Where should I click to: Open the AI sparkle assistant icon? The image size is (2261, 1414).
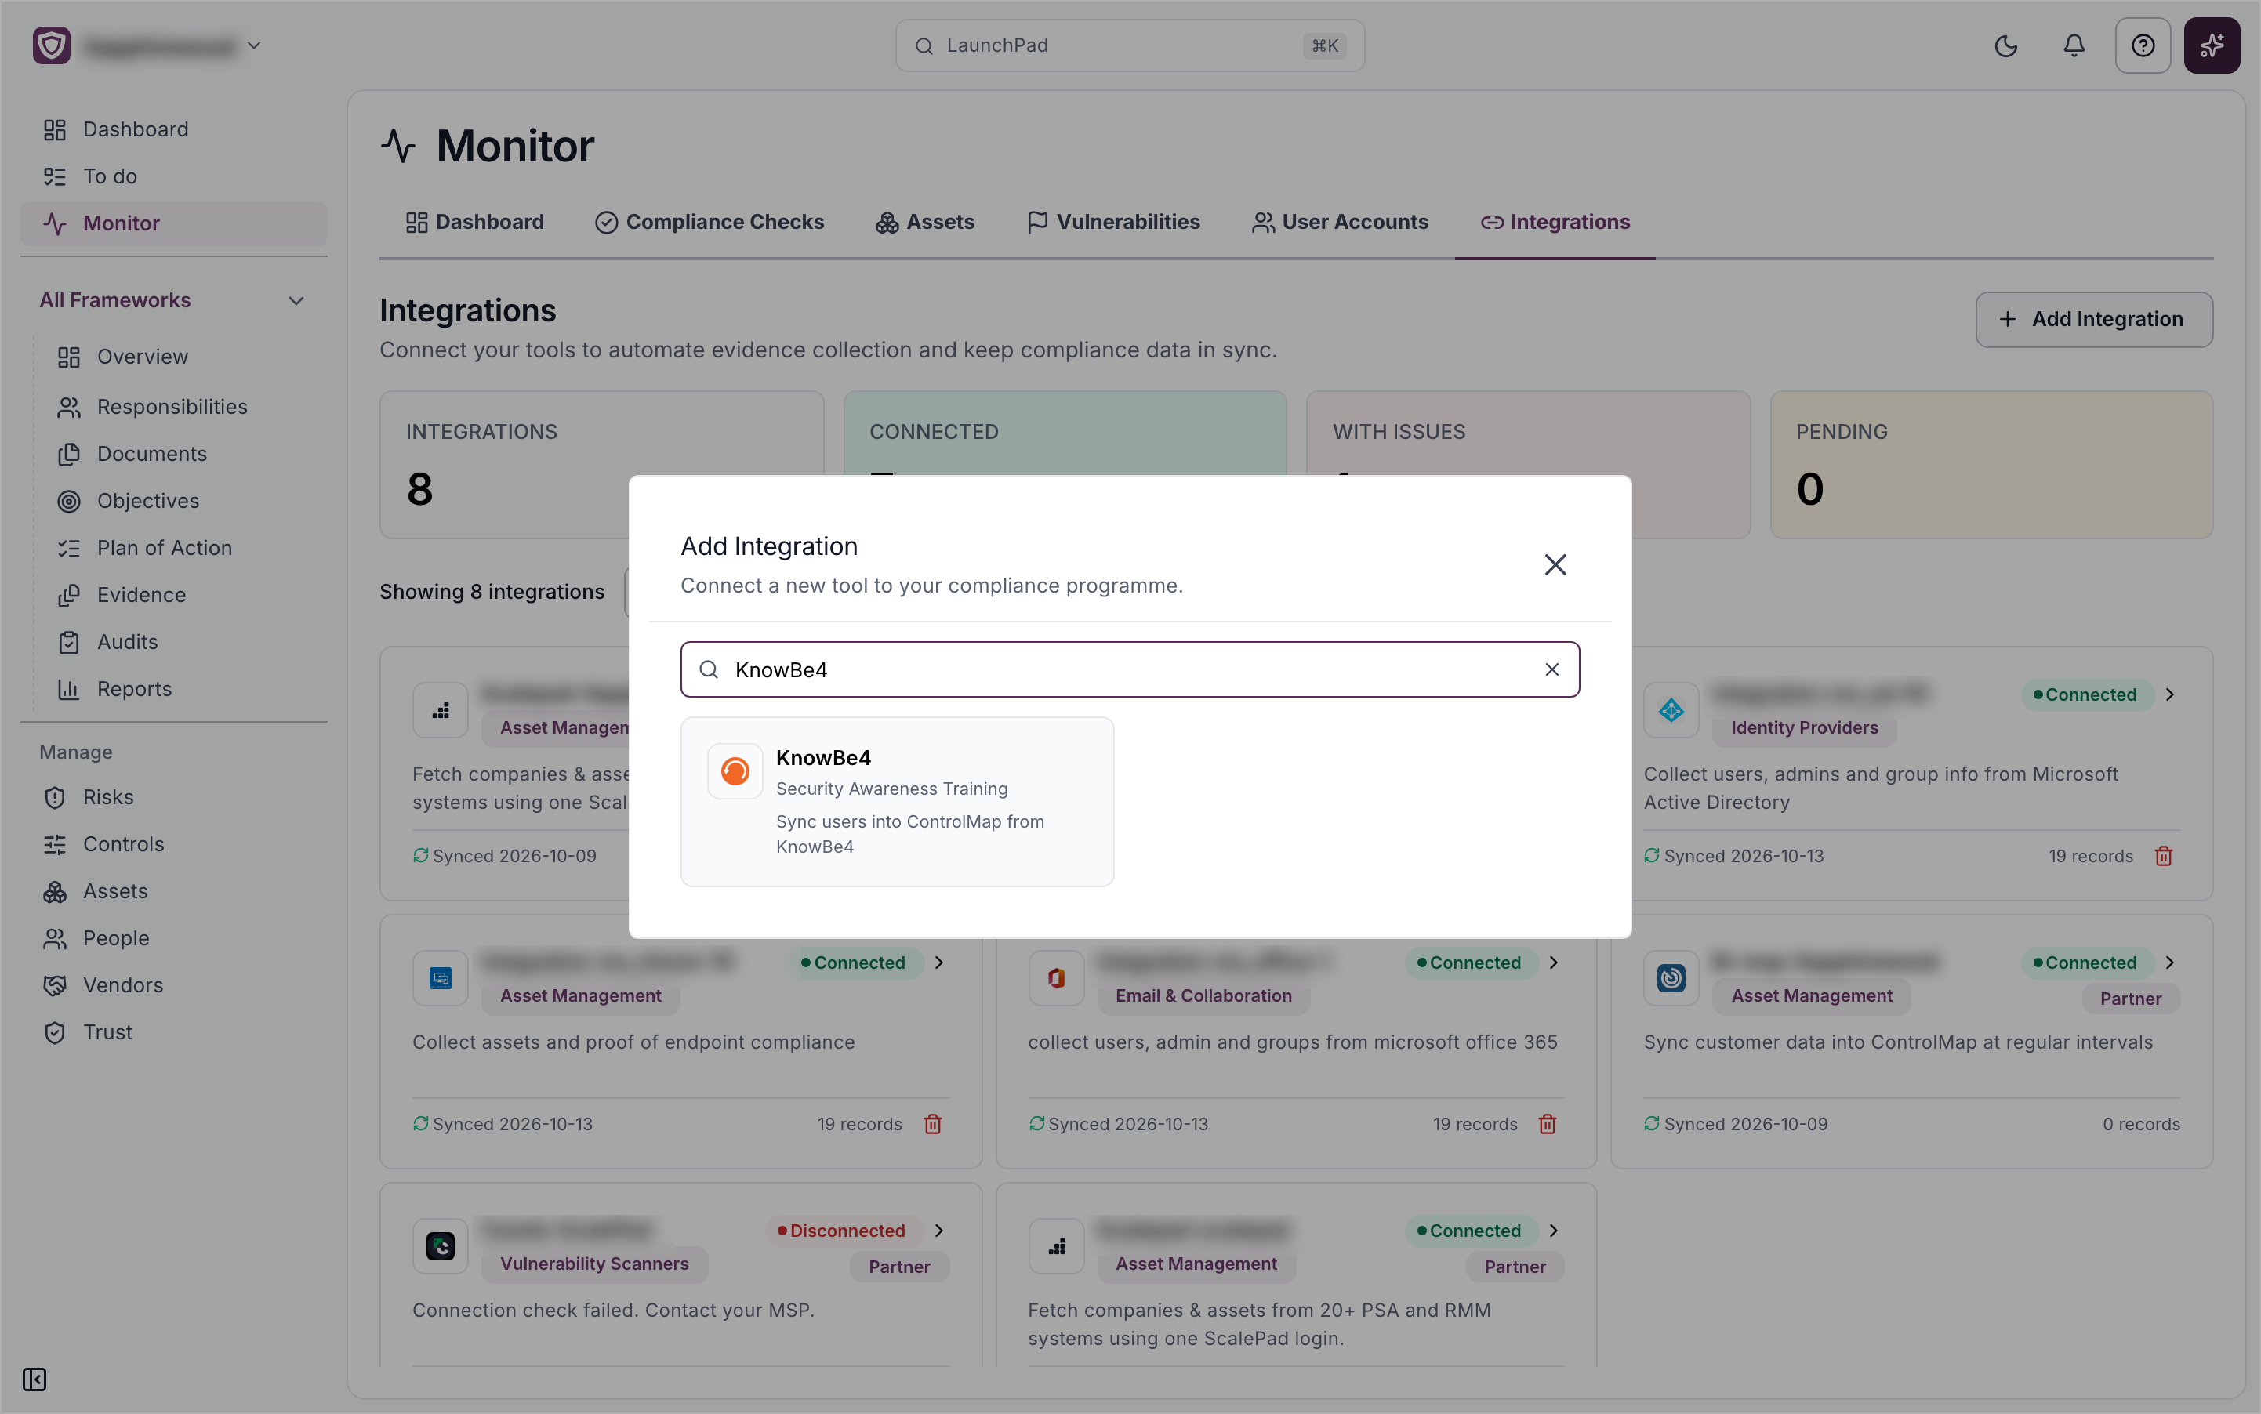click(2212, 45)
